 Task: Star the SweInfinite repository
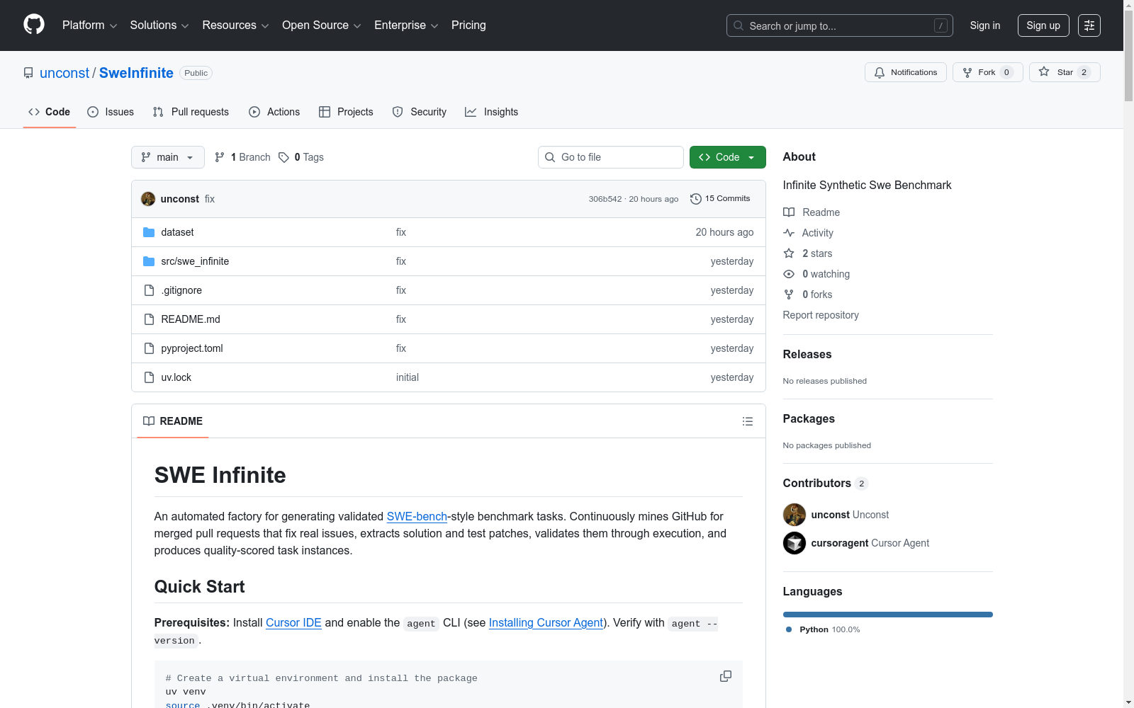[1065, 72]
